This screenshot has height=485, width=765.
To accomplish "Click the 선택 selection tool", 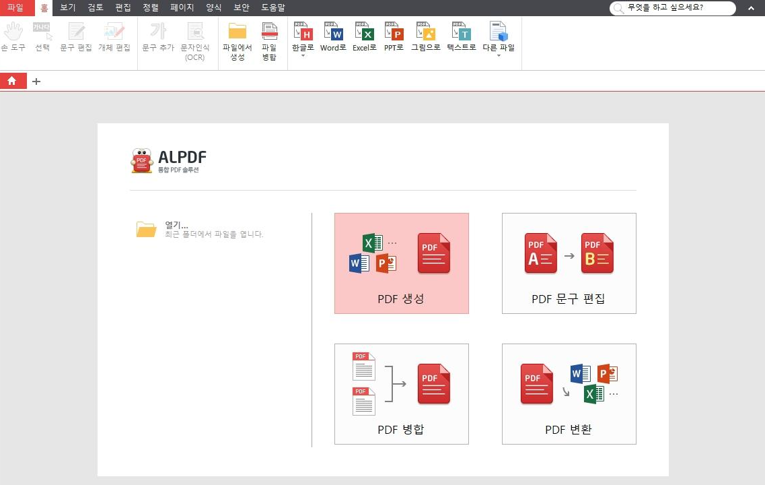I will click(42, 37).
